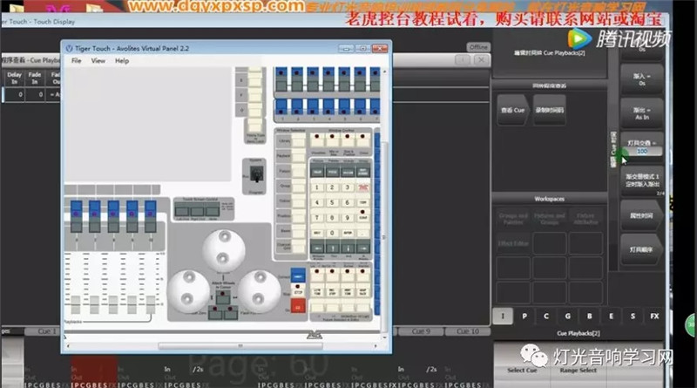Click the Colour window selection button
Image resolution: width=697 pixels, height=388 pixels.
click(x=298, y=201)
